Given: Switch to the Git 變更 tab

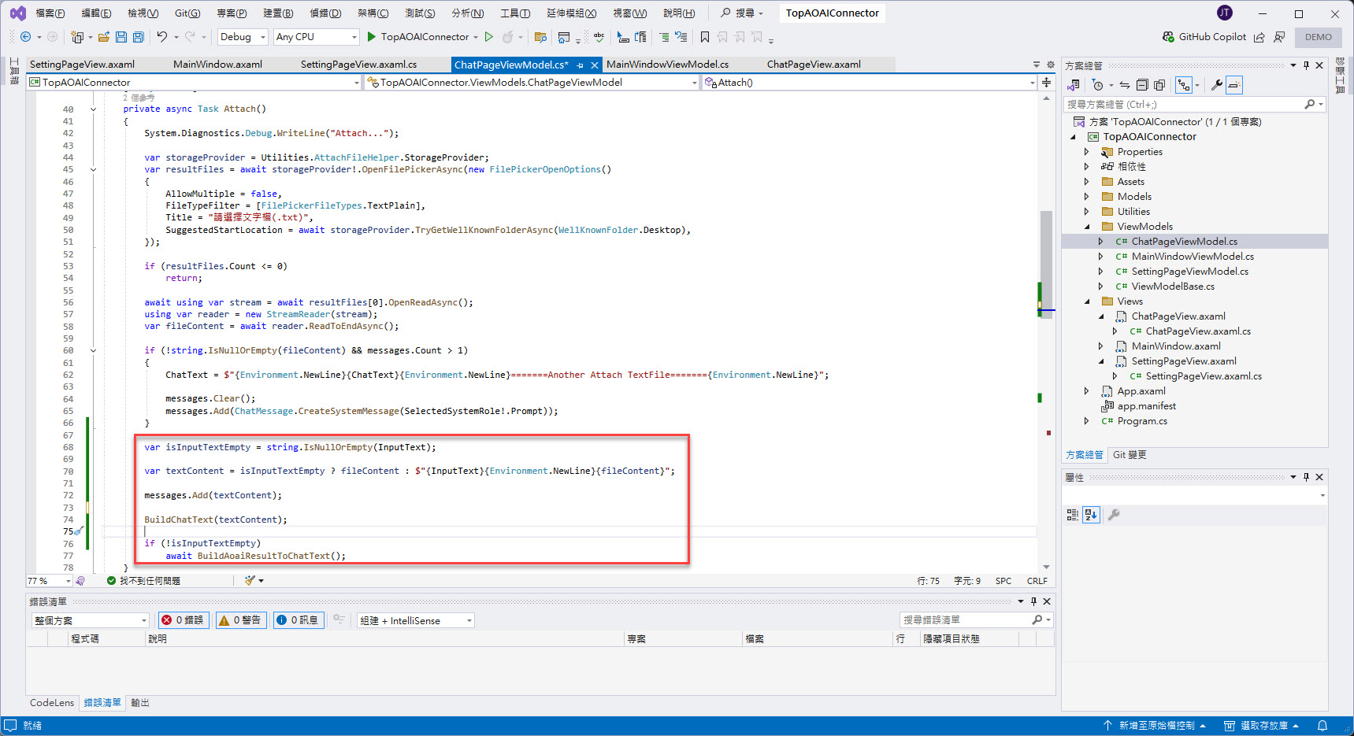Looking at the screenshot, I should (x=1130, y=455).
